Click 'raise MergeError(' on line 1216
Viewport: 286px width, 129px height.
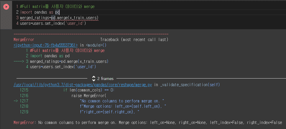coord(89,96)
